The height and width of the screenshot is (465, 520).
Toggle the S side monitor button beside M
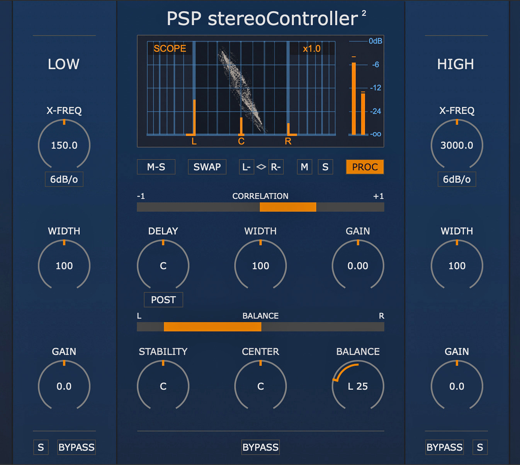click(x=325, y=167)
